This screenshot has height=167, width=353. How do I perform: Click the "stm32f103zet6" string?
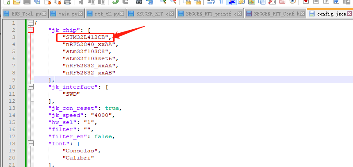tap(89, 58)
